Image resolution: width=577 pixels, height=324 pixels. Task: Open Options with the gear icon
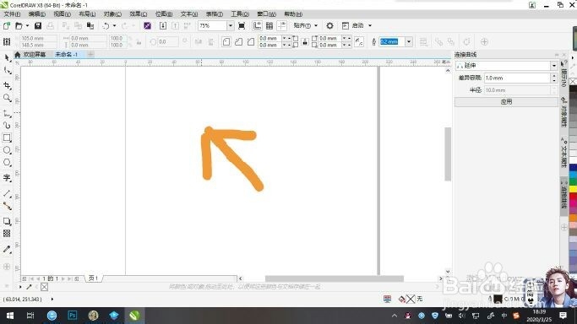[x=329, y=25]
